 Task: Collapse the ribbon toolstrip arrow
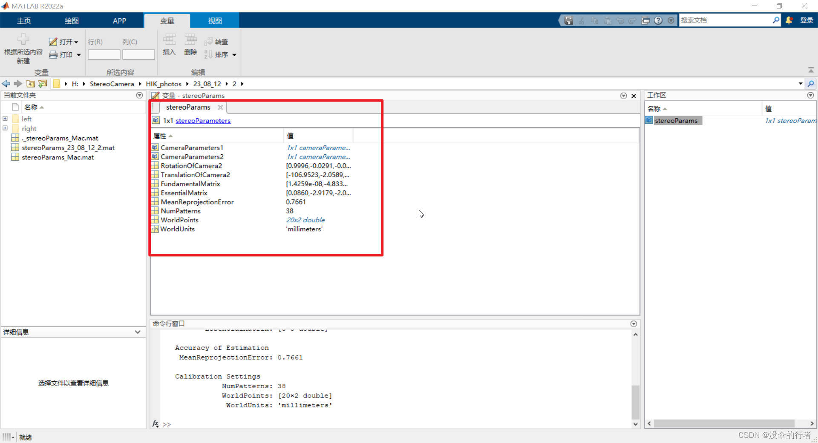coord(811,70)
